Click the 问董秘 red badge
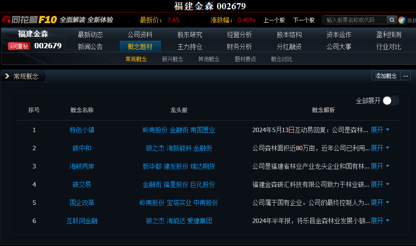 pos(19,46)
